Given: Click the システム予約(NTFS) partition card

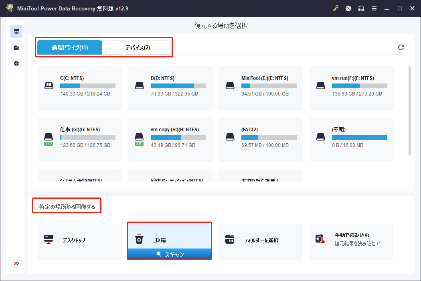Looking at the screenshot, I should (80, 175).
